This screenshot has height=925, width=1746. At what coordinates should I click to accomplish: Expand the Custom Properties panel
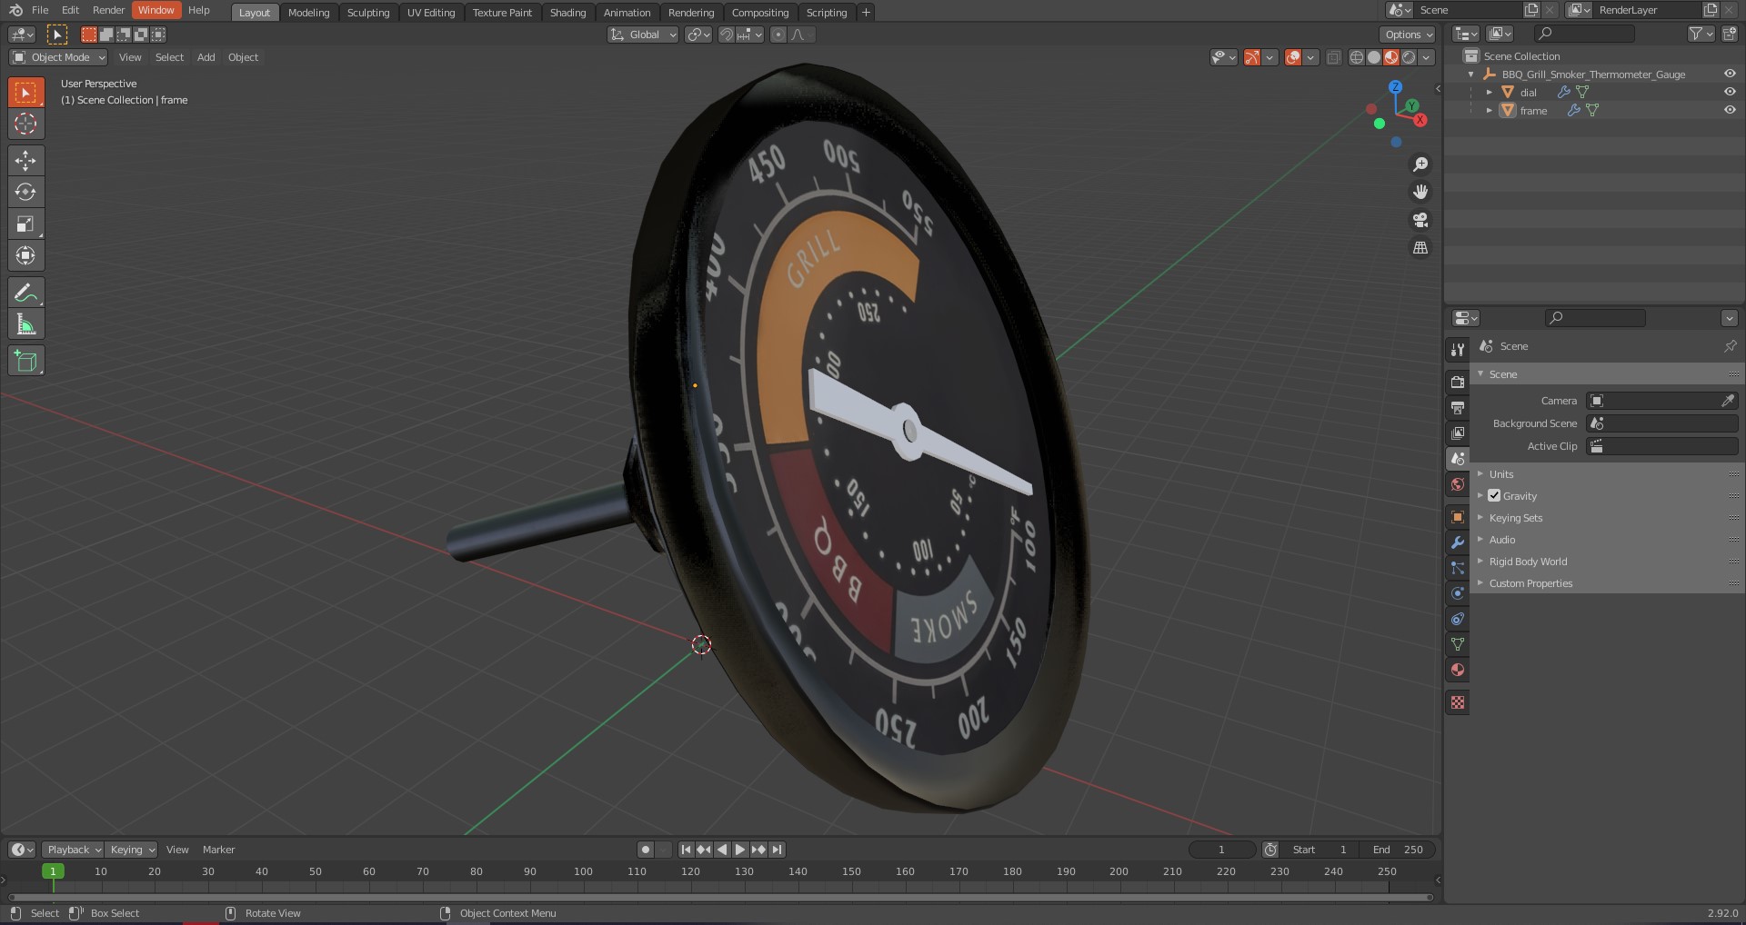[x=1530, y=582]
